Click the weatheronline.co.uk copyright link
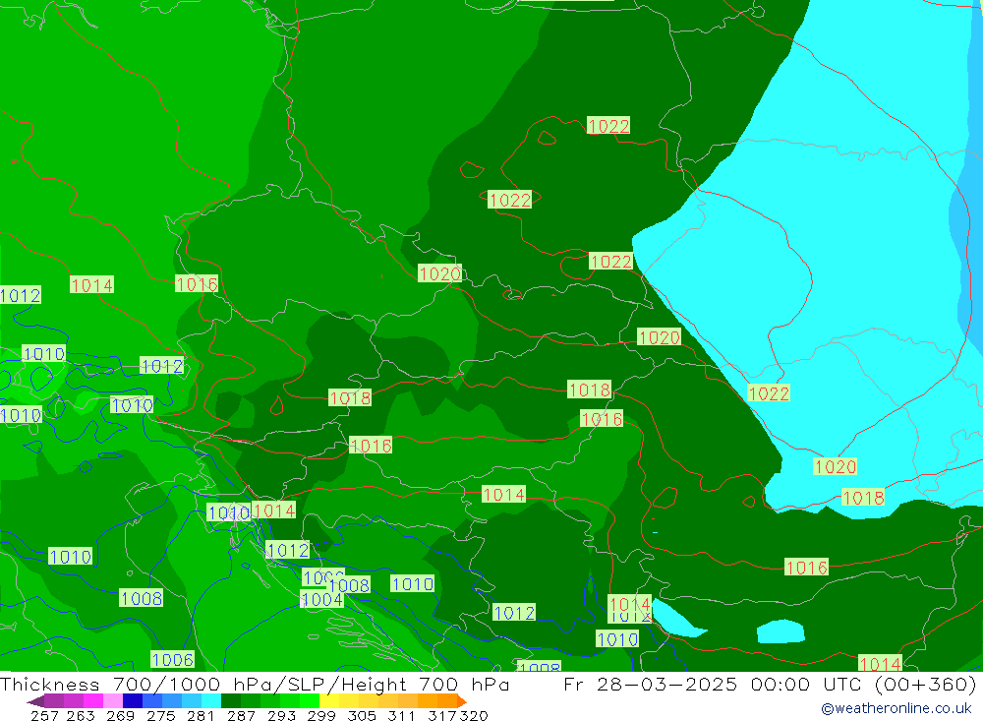Image resolution: width=983 pixels, height=721 pixels. point(896,708)
